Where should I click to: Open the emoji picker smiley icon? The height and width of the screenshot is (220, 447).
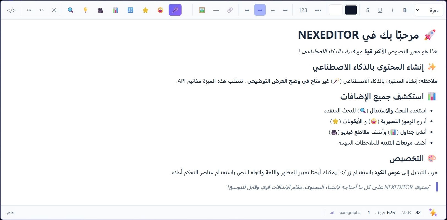pos(160,10)
